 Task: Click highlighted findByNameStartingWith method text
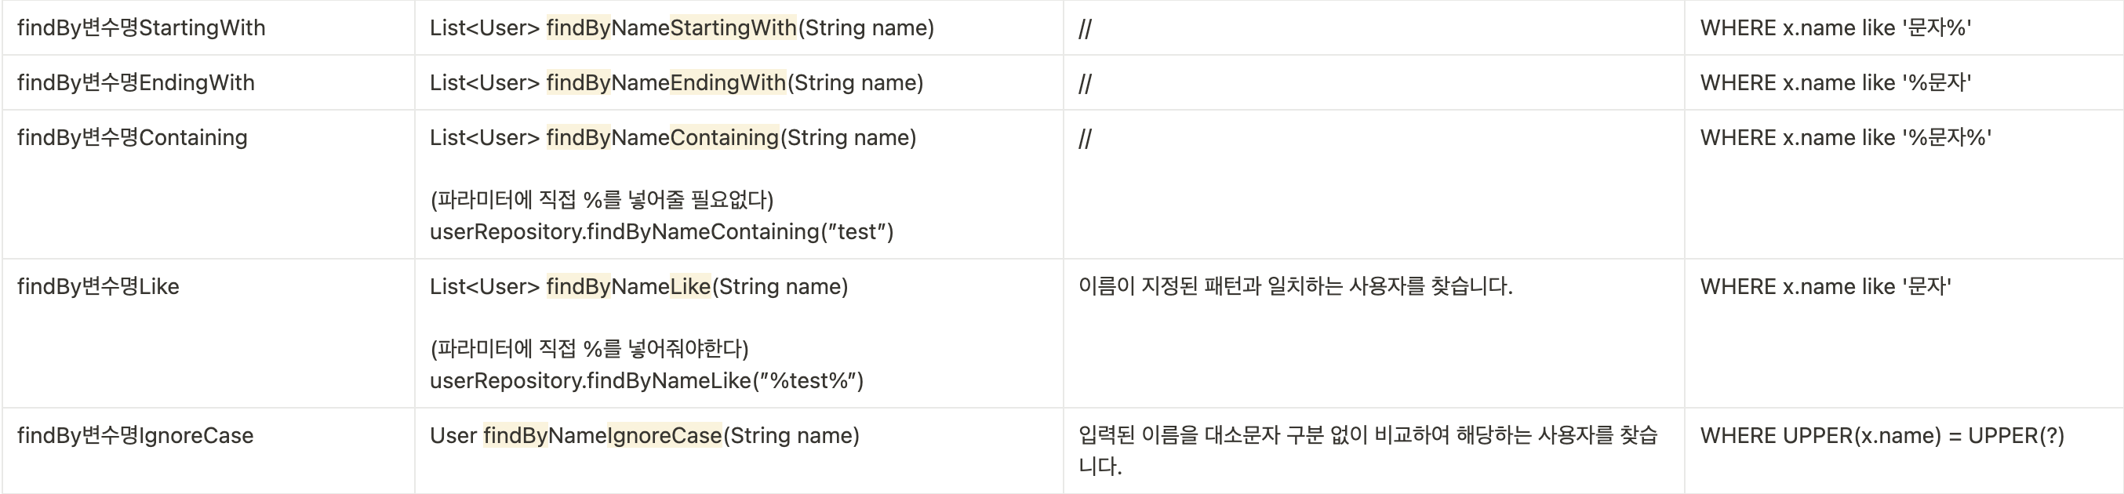[x=671, y=28]
